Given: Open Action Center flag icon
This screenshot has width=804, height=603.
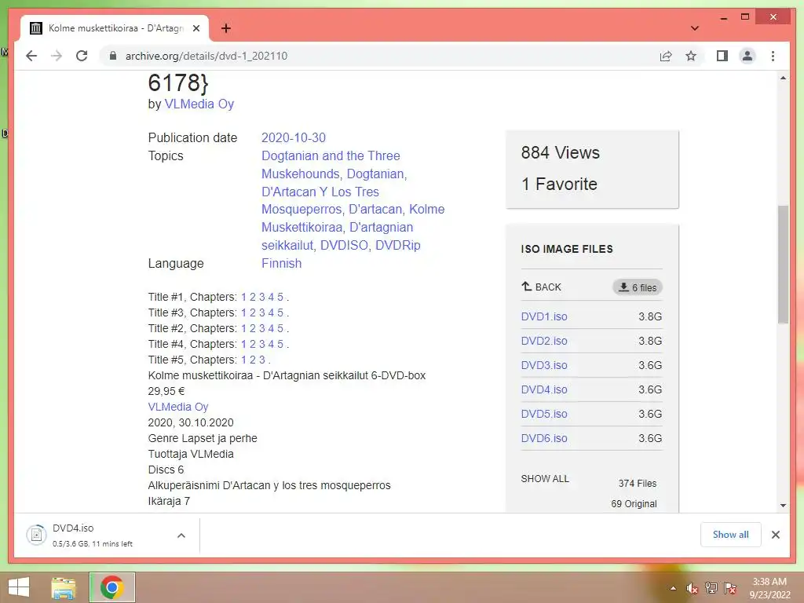Looking at the screenshot, I should click(x=730, y=588).
